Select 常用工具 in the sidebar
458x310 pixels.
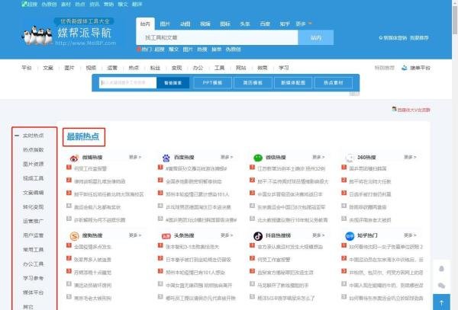coord(34,250)
